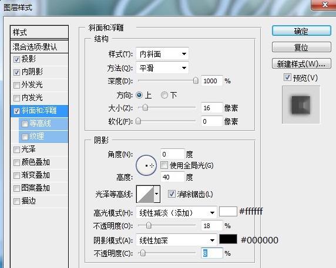Viewport: 336px width, 268px height.
Task: Open the 样式 内斜面 dropdown
Action: click(162, 54)
